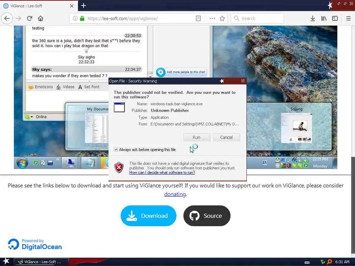Open the downloads panel

coord(312,18)
